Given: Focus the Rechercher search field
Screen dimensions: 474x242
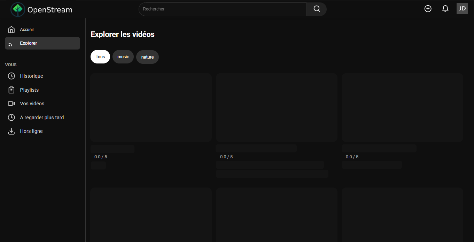Looking at the screenshot, I should pos(223,9).
